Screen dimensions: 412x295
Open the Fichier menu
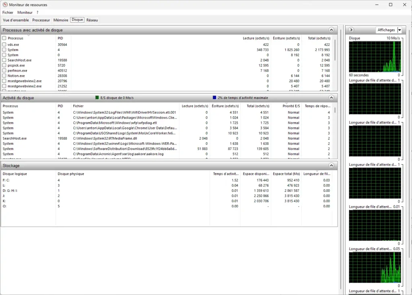pos(8,12)
